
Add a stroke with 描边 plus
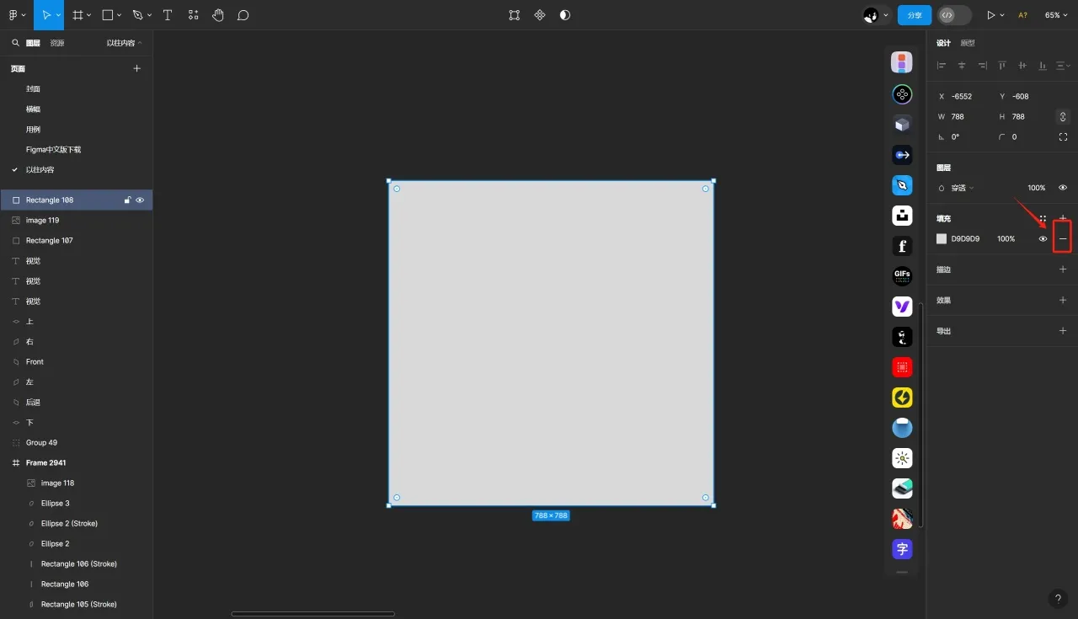[1063, 269]
